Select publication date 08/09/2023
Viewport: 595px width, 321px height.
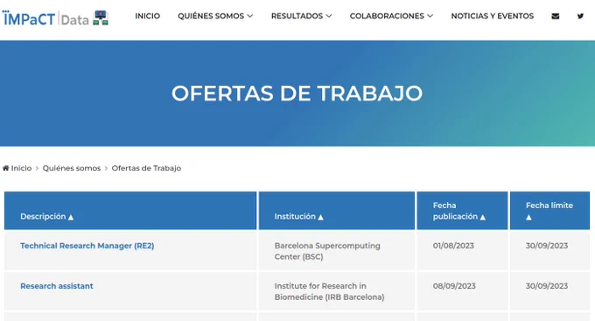pyautogui.click(x=454, y=286)
